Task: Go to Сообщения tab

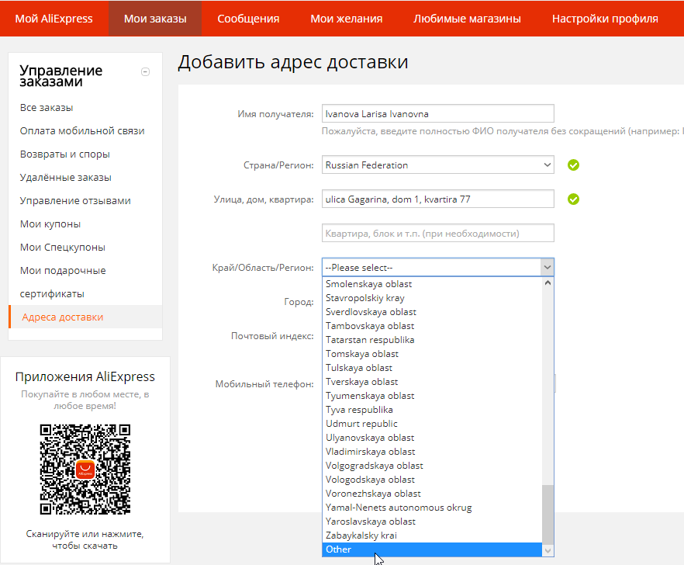Action: (x=248, y=19)
